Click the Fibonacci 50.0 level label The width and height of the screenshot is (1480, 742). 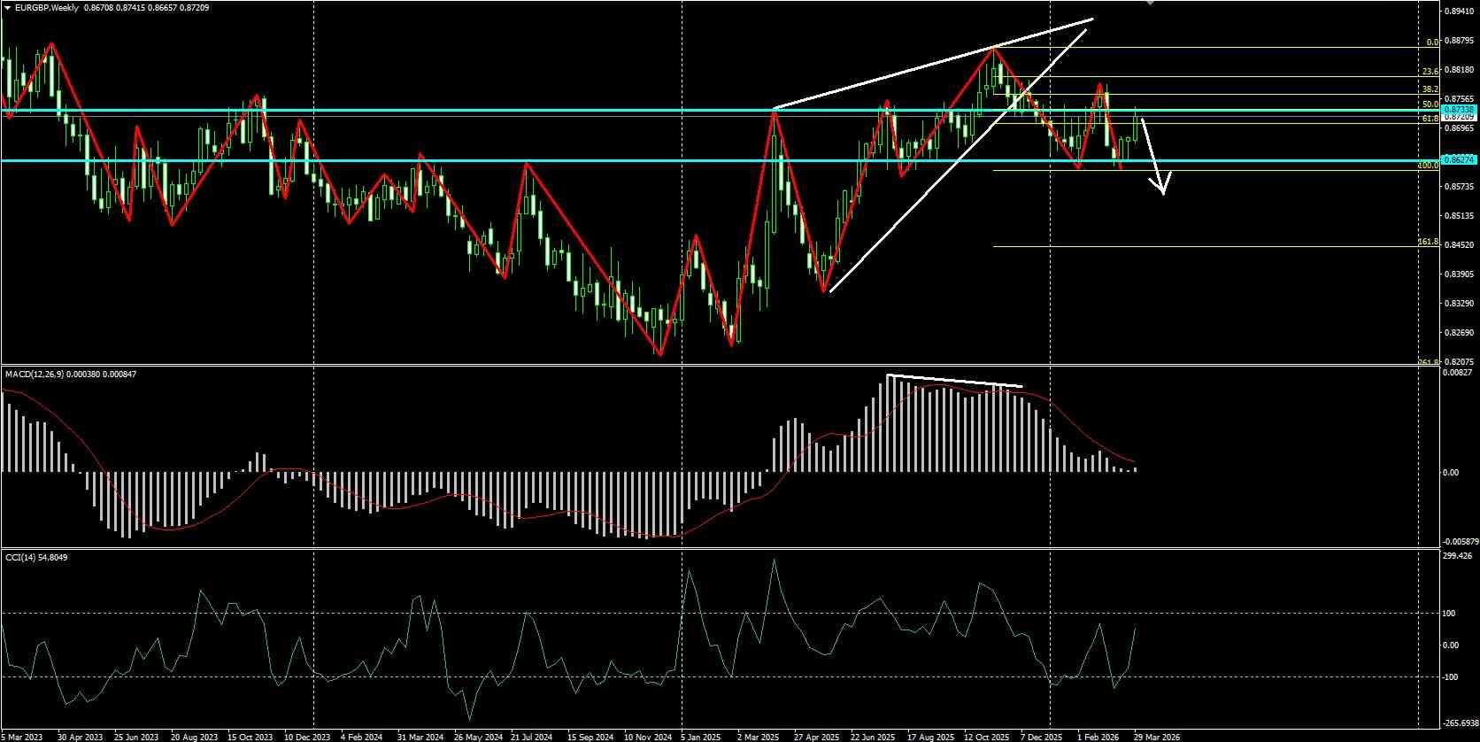coord(1430,104)
